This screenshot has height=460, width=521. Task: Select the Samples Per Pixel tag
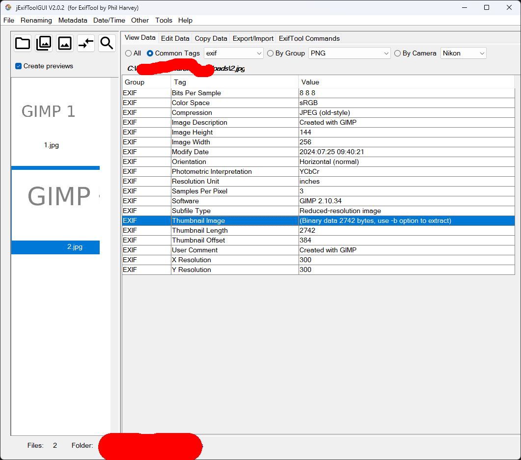pyautogui.click(x=235, y=191)
